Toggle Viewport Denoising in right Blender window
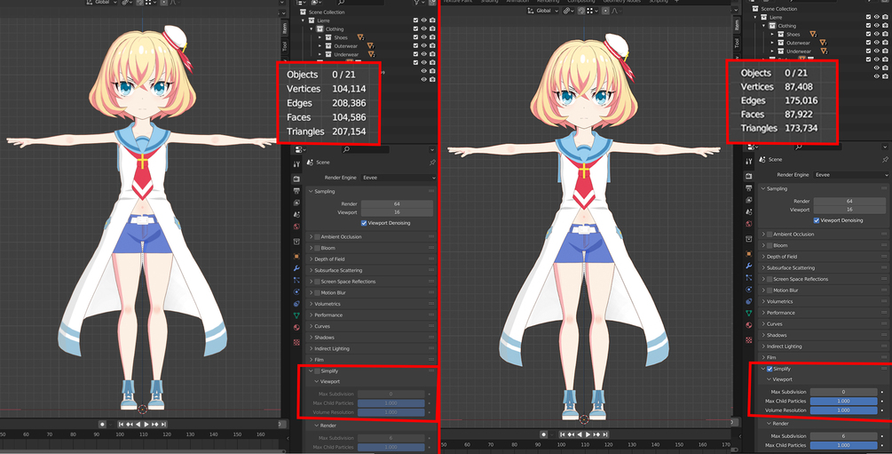 click(x=817, y=219)
